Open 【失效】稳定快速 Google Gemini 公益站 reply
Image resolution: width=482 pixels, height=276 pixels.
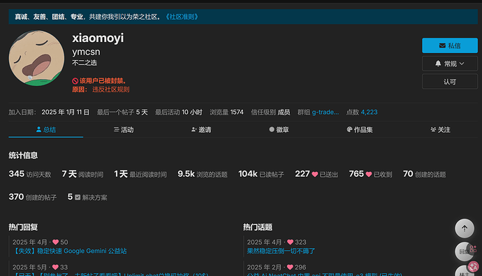(x=69, y=251)
